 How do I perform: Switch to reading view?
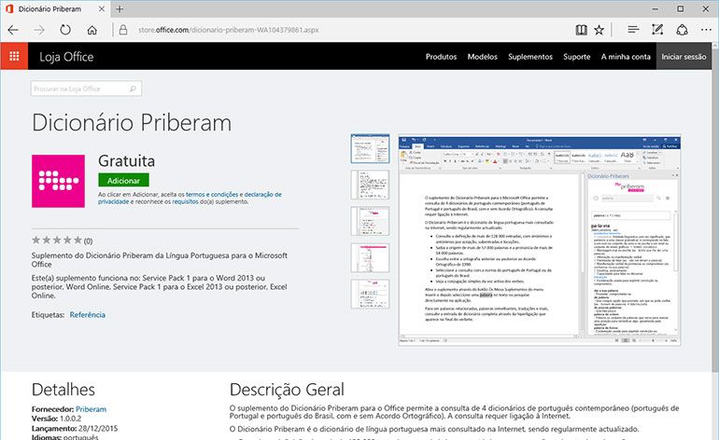582,30
